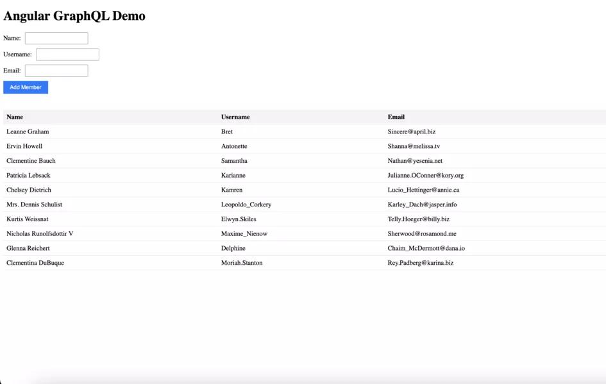606x384 pixels.
Task: Click the Add Member button
Action: pos(26,87)
